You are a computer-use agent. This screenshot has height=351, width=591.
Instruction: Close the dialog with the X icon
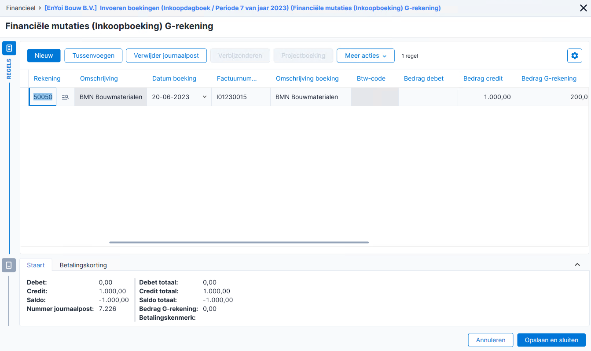pos(583,8)
